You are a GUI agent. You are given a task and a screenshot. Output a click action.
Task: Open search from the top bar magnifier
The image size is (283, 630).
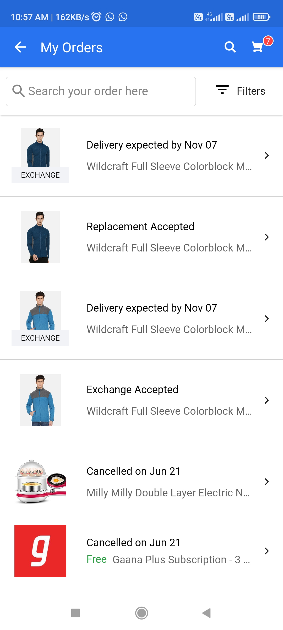pos(230,47)
